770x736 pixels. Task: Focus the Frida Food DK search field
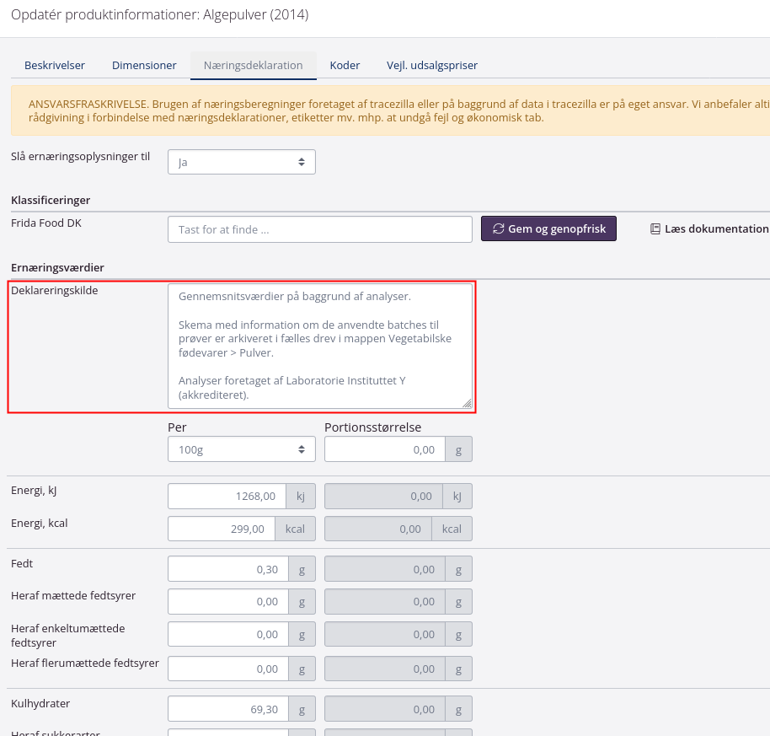319,229
